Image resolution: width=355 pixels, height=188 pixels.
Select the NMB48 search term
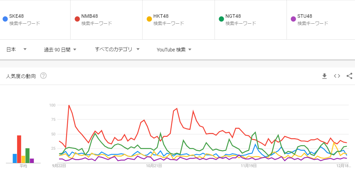pos(89,16)
